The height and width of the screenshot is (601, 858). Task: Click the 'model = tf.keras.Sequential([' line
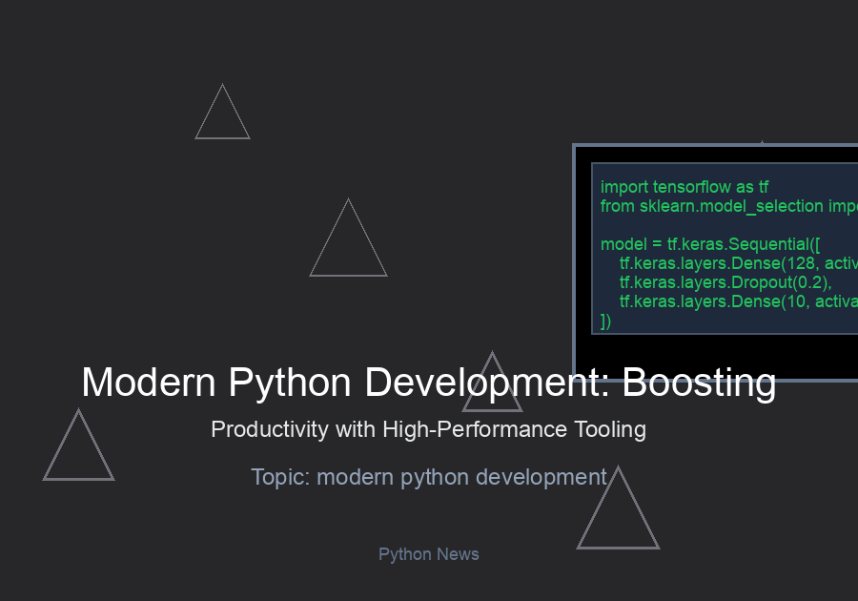tap(709, 244)
